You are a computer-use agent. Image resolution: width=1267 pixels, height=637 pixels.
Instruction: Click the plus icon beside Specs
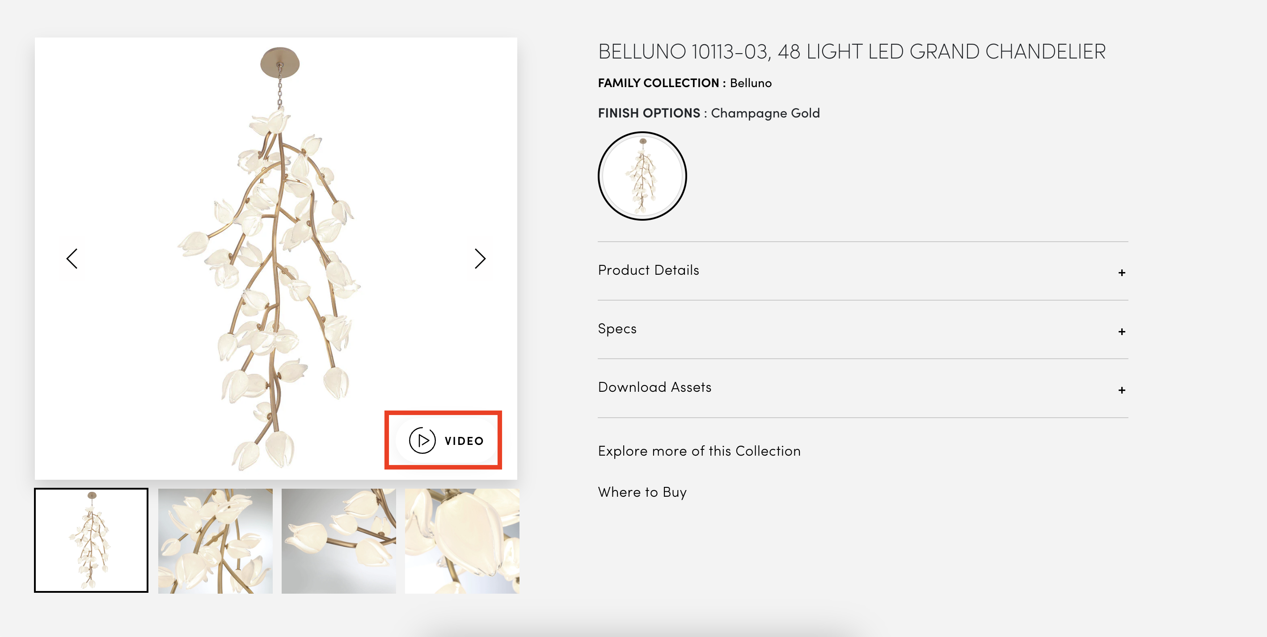point(1121,332)
